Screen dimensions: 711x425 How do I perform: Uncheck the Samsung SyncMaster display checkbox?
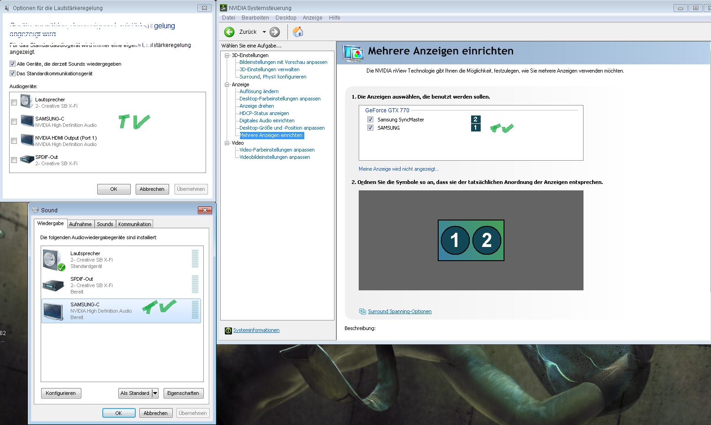point(370,120)
